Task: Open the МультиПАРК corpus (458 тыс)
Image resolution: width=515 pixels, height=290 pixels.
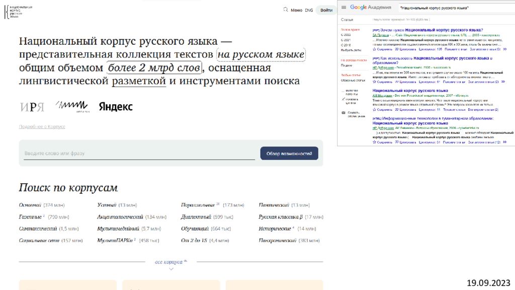Action: (128, 240)
